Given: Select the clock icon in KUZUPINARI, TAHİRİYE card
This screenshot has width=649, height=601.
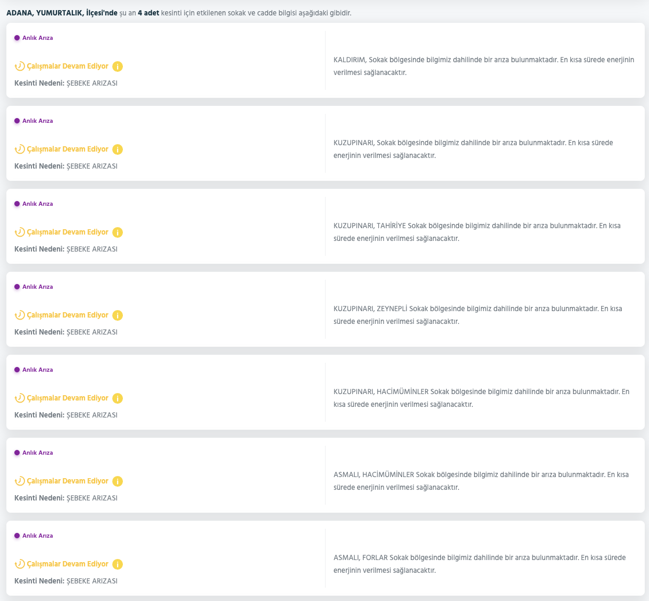Looking at the screenshot, I should click(20, 232).
